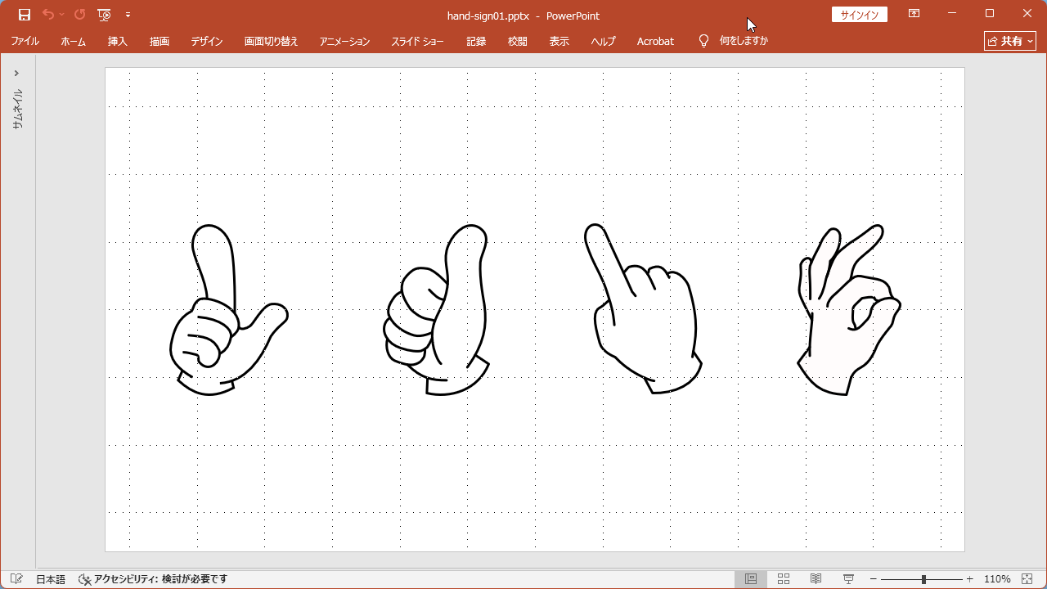
Task: Toggle Normal view in the status bar
Action: coord(750,579)
